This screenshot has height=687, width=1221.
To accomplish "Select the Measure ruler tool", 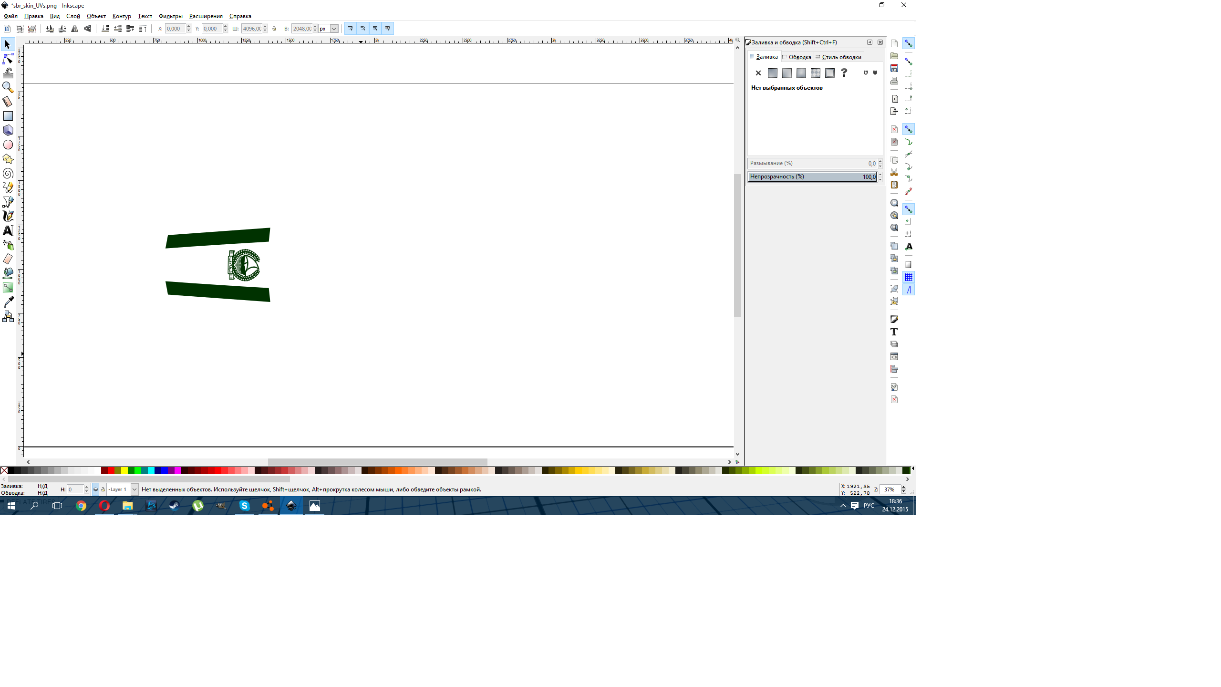I will [8, 102].
